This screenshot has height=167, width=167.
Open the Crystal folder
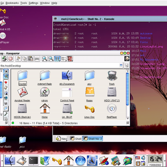(23, 78)
